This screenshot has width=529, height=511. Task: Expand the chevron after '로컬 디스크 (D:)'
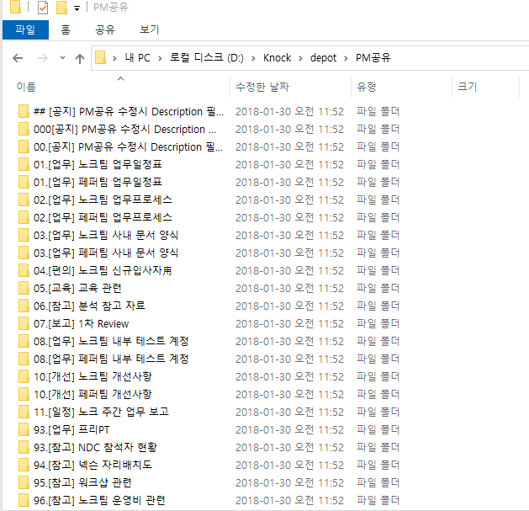pyautogui.click(x=253, y=58)
